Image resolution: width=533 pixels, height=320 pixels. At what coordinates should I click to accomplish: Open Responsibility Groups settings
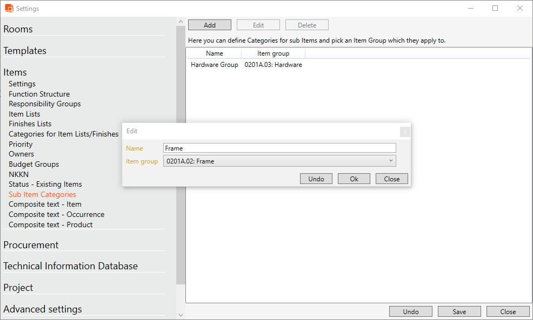pos(44,104)
